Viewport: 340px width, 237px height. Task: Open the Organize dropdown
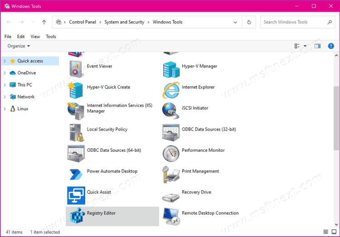tap(19, 46)
